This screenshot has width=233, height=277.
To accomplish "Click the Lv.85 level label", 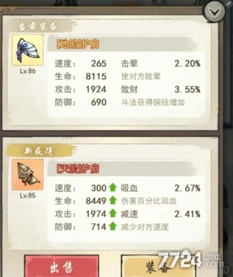I will click(28, 196).
